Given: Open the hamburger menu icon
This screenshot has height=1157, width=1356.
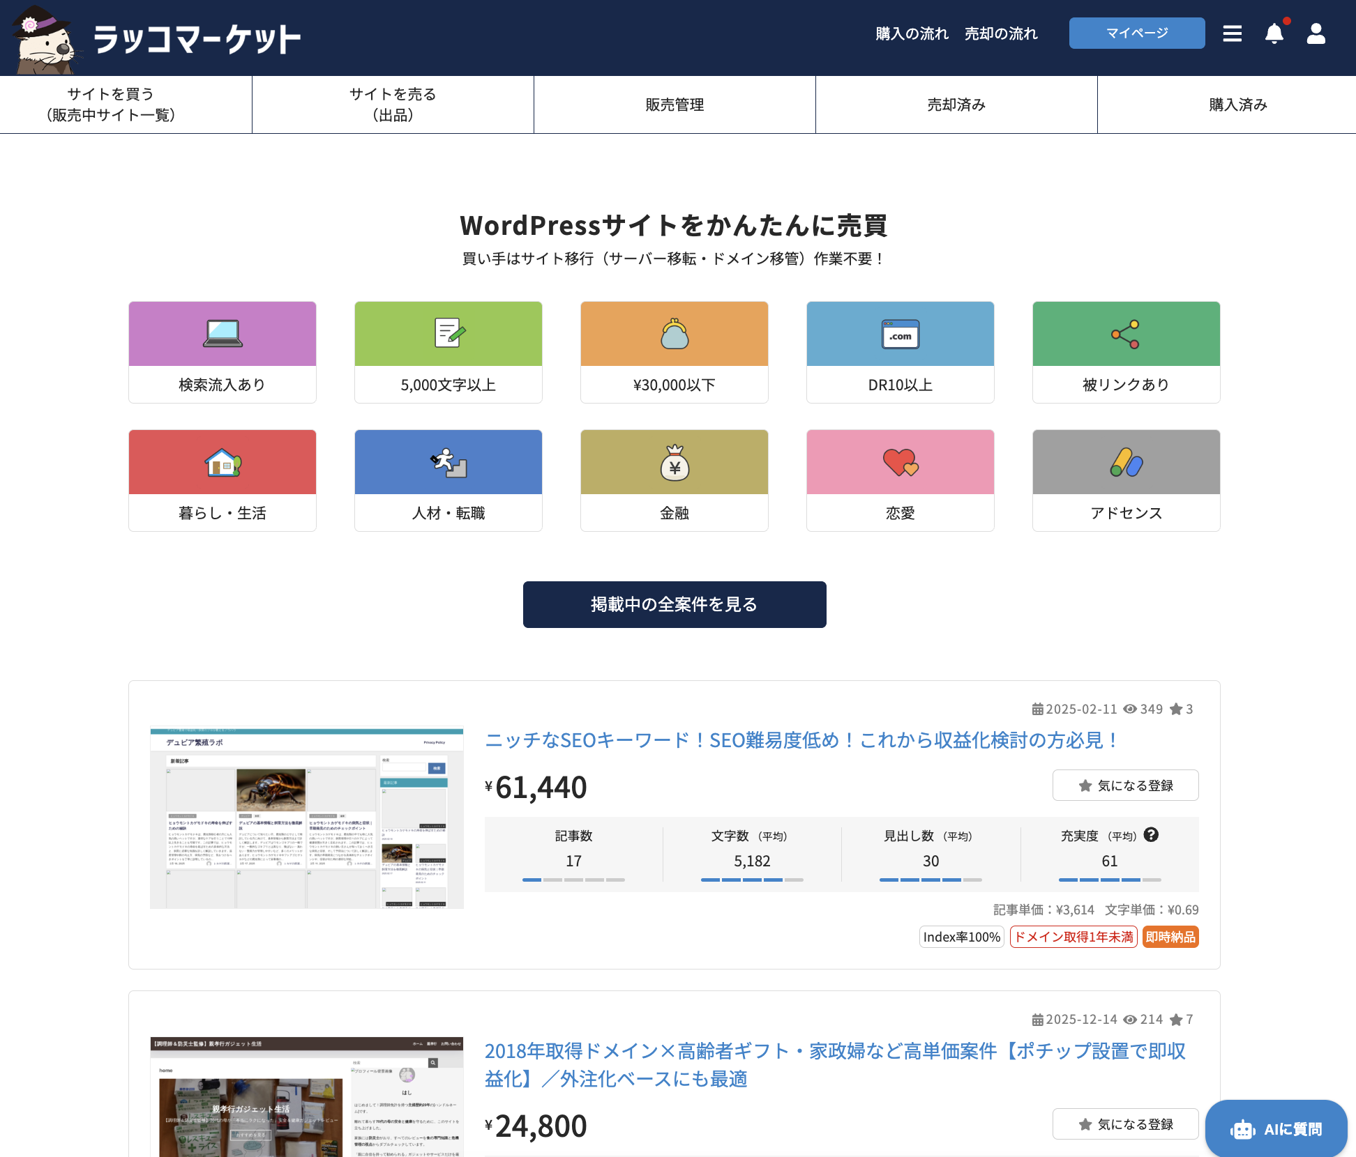Looking at the screenshot, I should pos(1232,33).
